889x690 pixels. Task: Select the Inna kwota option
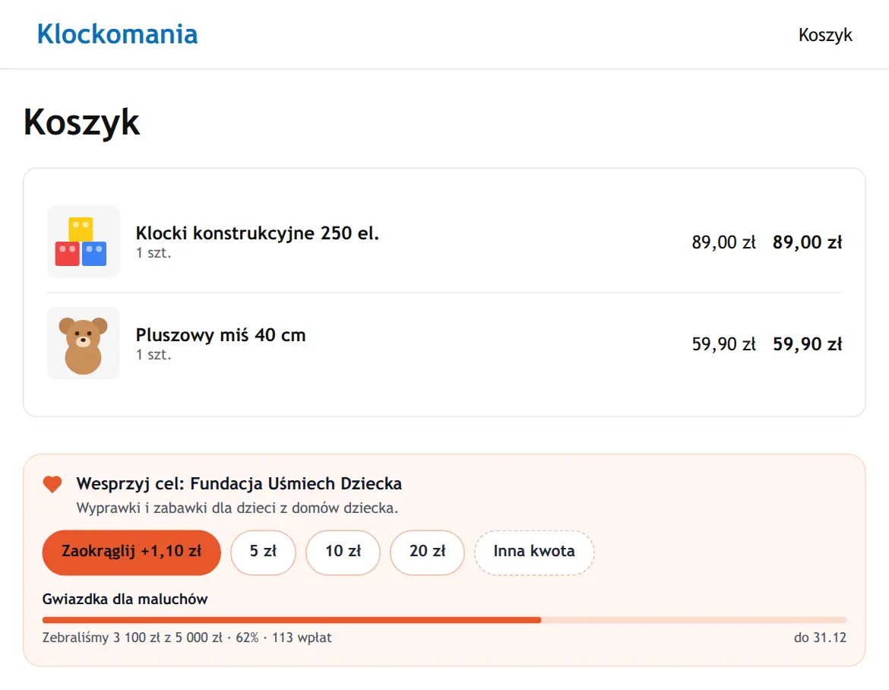coord(534,552)
